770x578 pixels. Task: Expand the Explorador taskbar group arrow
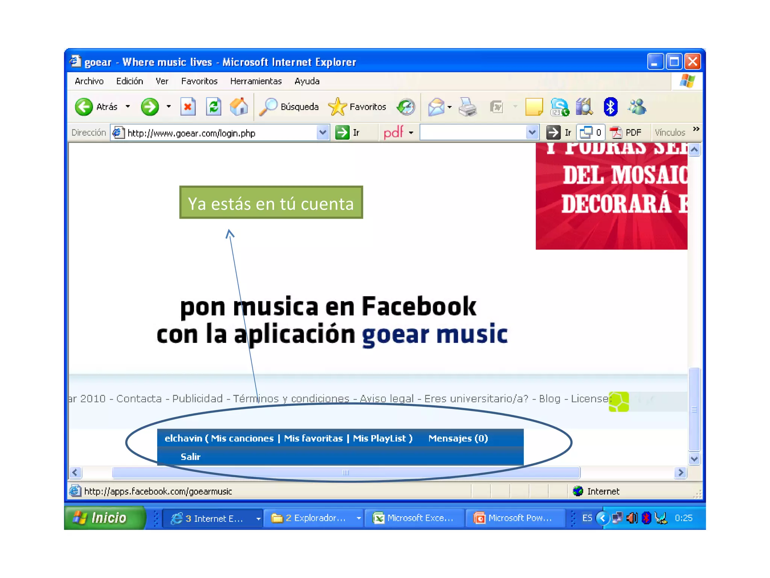[359, 519]
